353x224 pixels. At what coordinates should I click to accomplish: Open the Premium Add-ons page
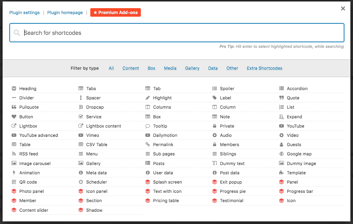click(x=115, y=12)
